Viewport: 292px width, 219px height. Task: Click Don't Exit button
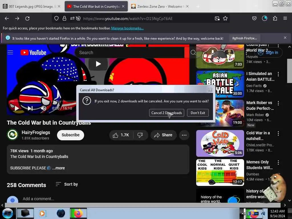pos(198,113)
